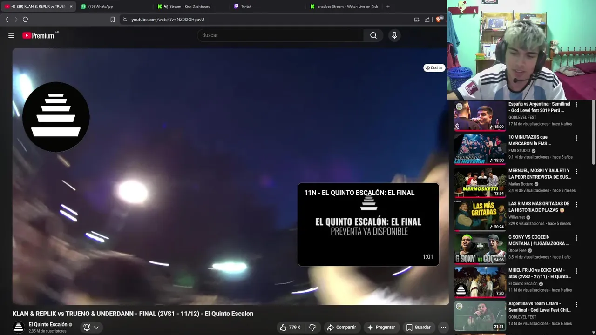The height and width of the screenshot is (335, 596).
Task: Open more actions menu below the video
Action: pos(443,328)
